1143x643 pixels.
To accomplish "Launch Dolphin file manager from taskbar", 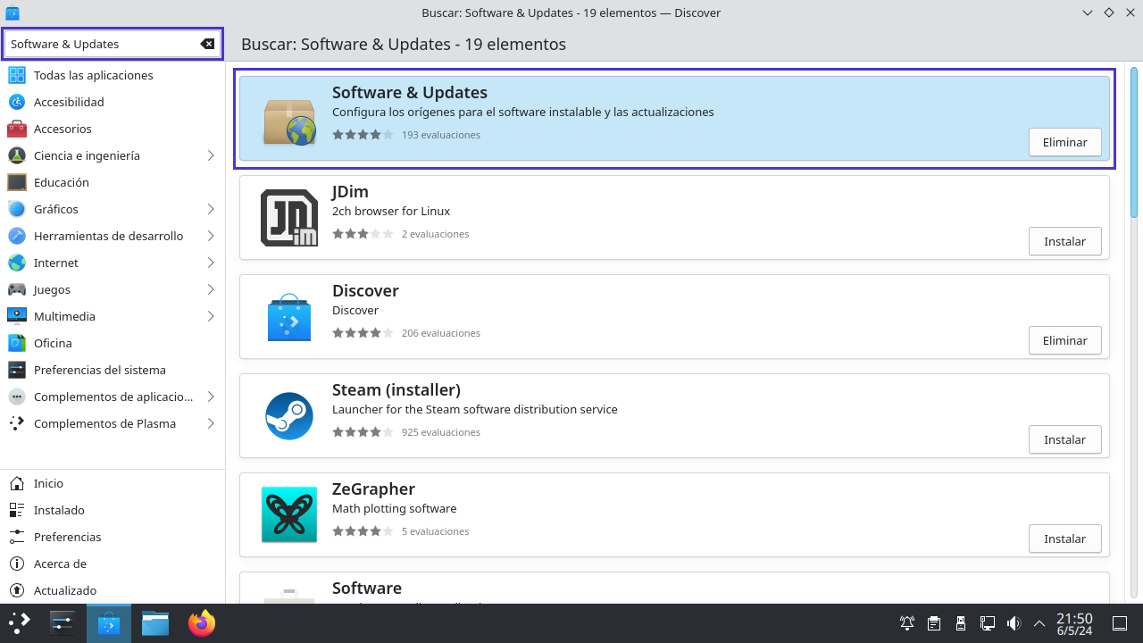I will (x=155, y=623).
